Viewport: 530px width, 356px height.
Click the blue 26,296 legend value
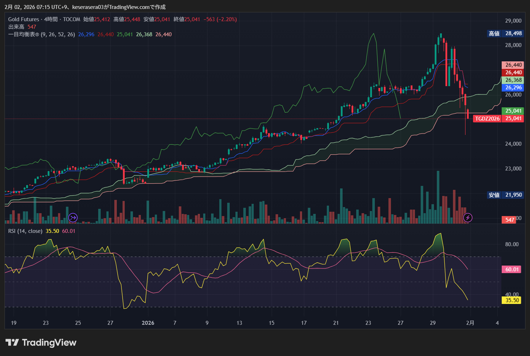point(86,34)
